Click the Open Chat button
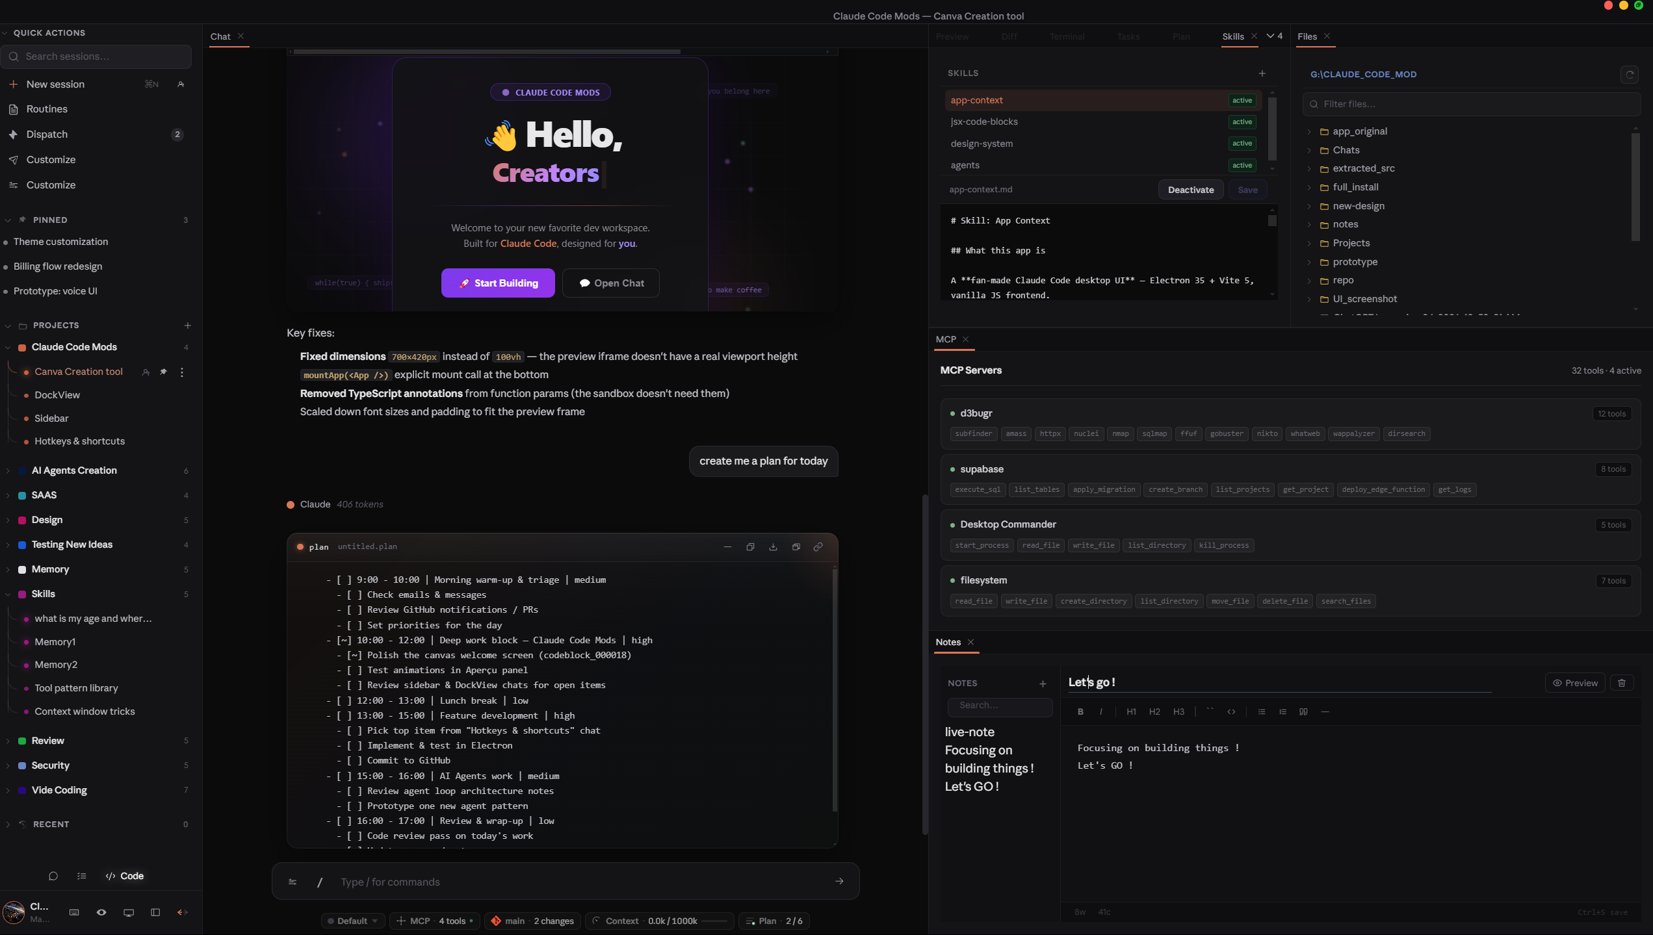Image resolution: width=1653 pixels, height=935 pixels. tap(611, 283)
